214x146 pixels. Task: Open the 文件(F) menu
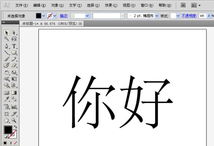(21, 5)
